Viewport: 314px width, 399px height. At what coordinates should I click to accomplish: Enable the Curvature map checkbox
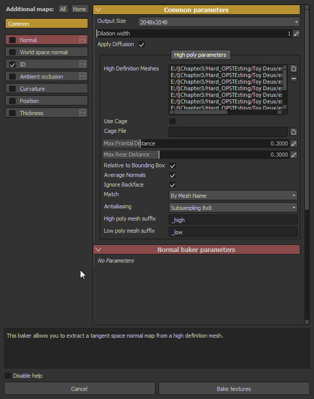point(13,89)
